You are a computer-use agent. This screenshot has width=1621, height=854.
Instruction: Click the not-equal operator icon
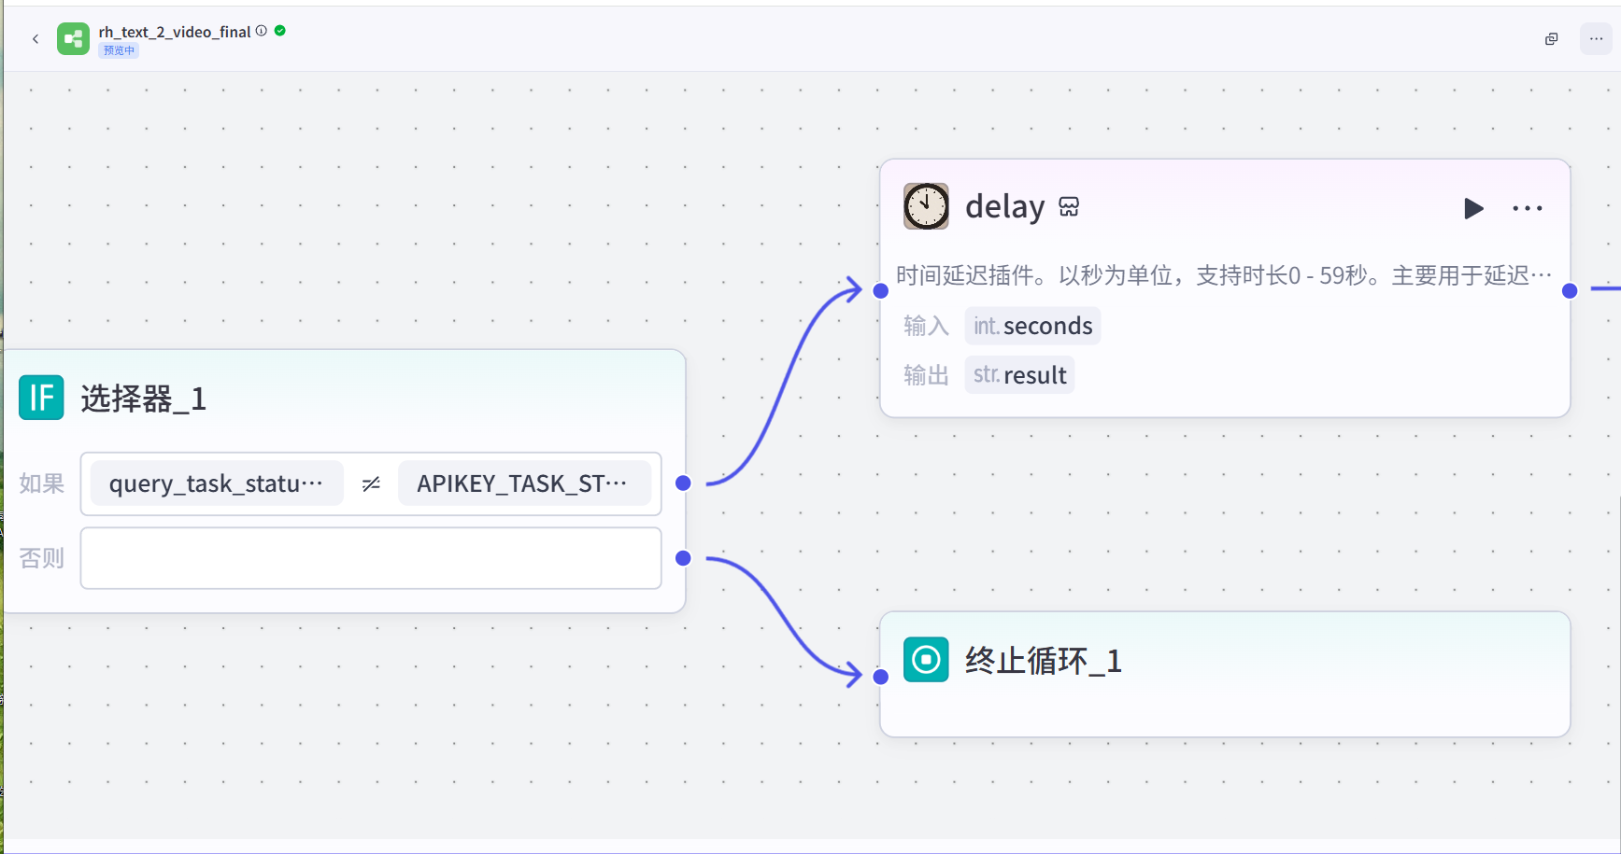371,483
